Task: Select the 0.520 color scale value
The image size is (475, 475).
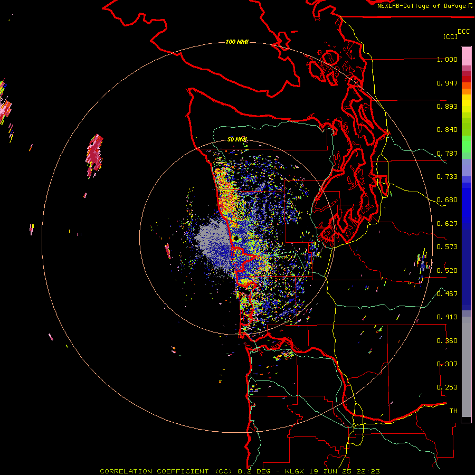Action: pos(447,271)
